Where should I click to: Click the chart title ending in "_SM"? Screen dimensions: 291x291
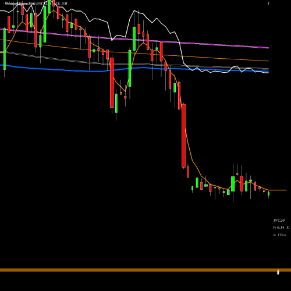point(36,3)
